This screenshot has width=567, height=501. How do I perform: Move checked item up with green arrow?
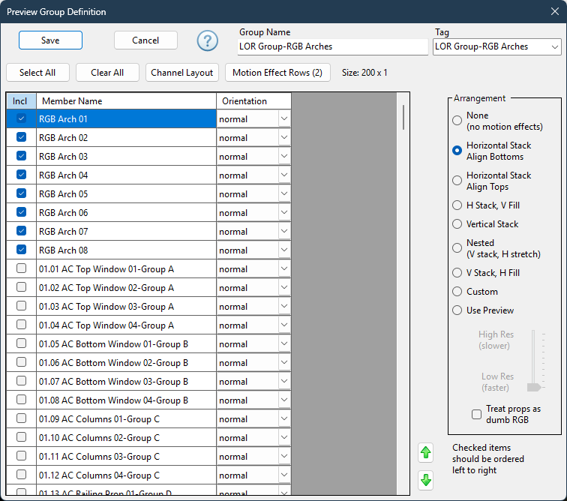coord(425,452)
